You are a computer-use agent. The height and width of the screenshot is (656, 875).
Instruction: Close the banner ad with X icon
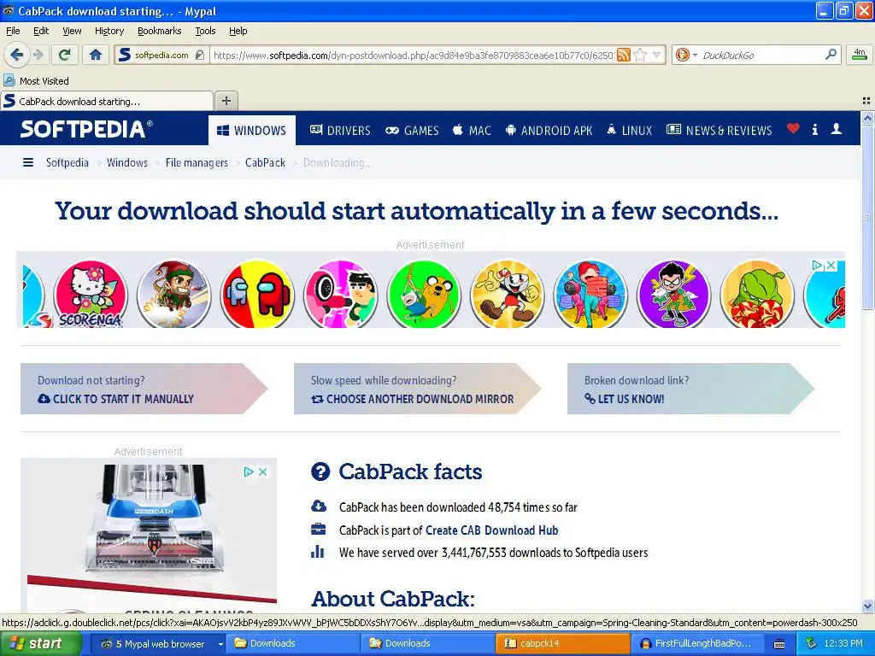831,266
